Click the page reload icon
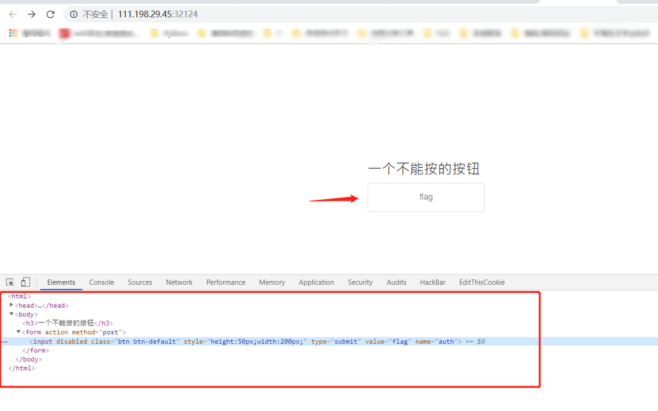This screenshot has width=658, height=411. click(50, 14)
